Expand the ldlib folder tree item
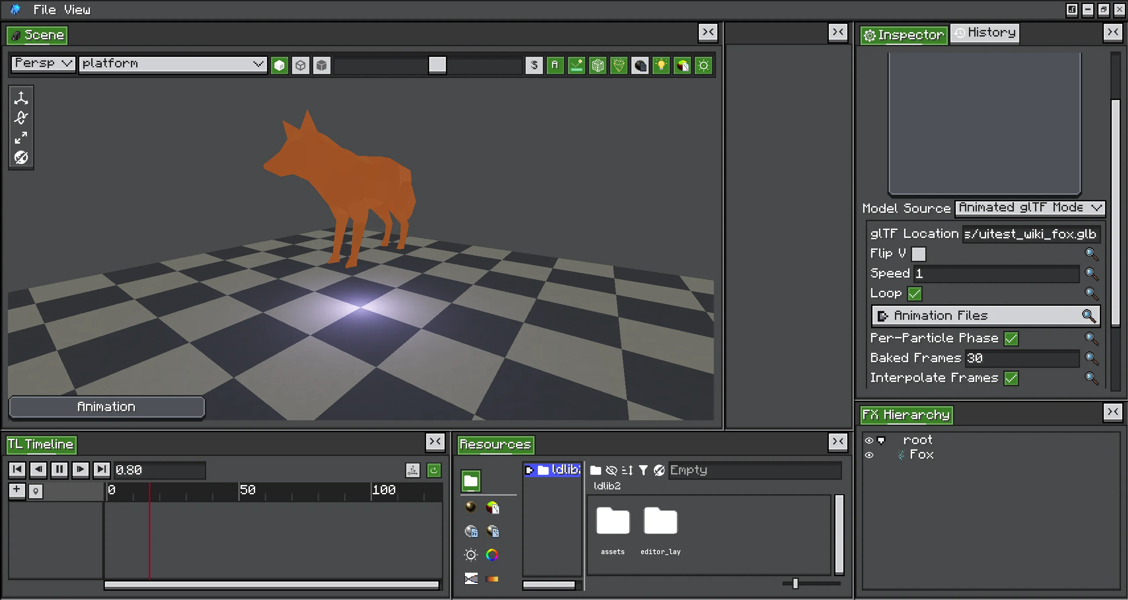The height and width of the screenshot is (600, 1128). tap(529, 470)
